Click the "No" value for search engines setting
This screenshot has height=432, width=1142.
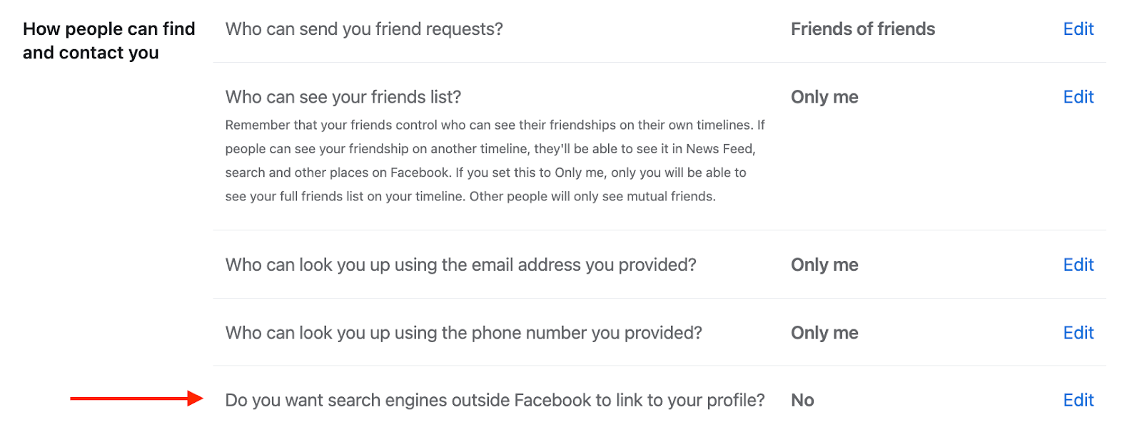click(802, 401)
